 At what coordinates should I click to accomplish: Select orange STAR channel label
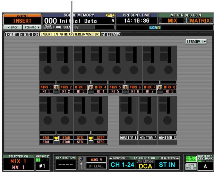pyautogui.click(x=66, y=138)
